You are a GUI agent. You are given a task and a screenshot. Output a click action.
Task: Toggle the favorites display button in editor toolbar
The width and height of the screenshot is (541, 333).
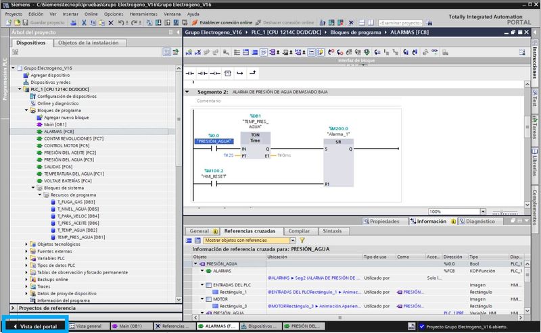(321, 53)
